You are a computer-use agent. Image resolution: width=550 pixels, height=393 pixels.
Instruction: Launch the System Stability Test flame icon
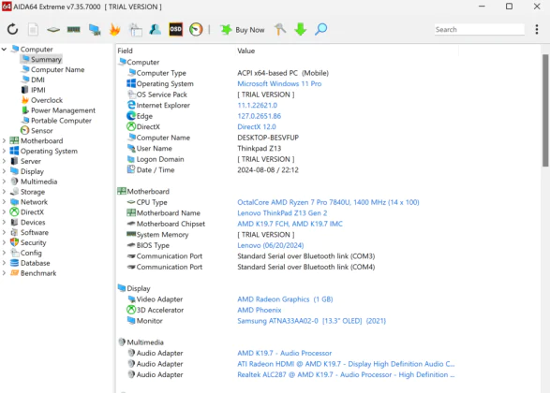114,29
